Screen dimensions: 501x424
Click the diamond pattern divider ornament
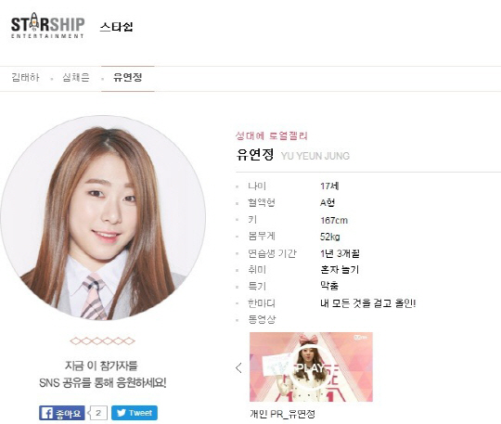point(102,340)
